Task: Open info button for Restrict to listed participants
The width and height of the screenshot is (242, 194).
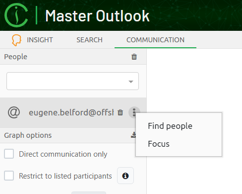Action: (x=125, y=176)
